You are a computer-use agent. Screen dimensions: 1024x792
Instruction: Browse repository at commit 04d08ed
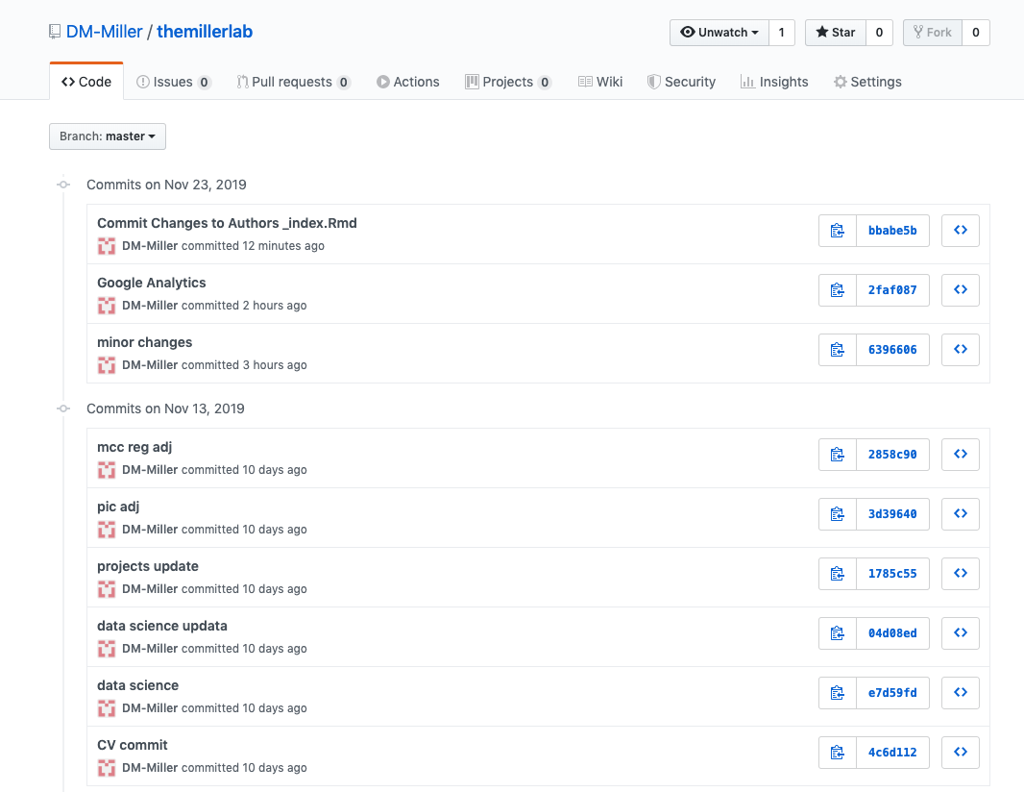pyautogui.click(x=960, y=633)
